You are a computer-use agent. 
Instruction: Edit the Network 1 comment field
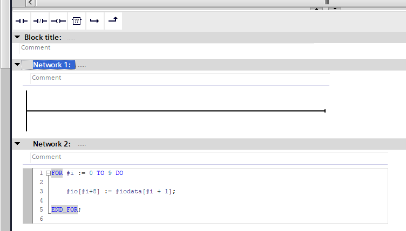(180, 78)
